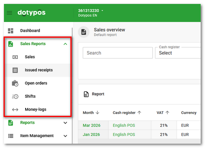Click the Sales overview document icon

(x=84, y=32)
